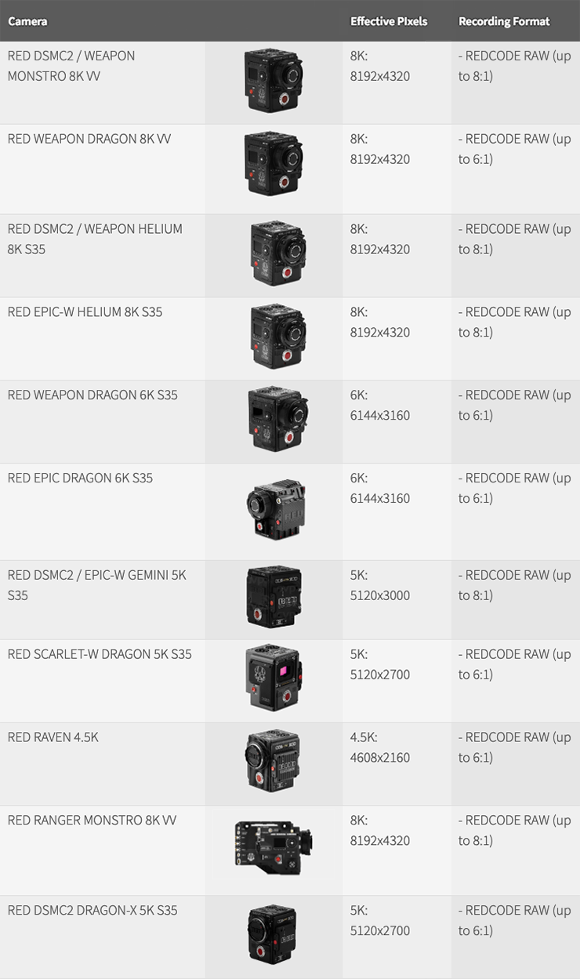
Task: Click the Camera column header
Action: click(27, 21)
